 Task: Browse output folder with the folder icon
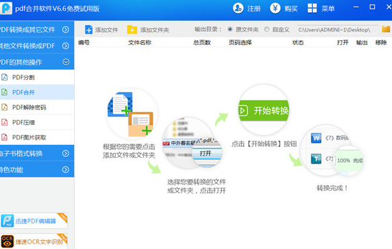click(x=386, y=29)
